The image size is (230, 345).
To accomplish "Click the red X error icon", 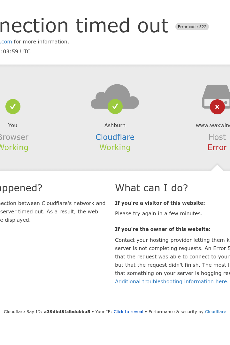I will tap(217, 107).
